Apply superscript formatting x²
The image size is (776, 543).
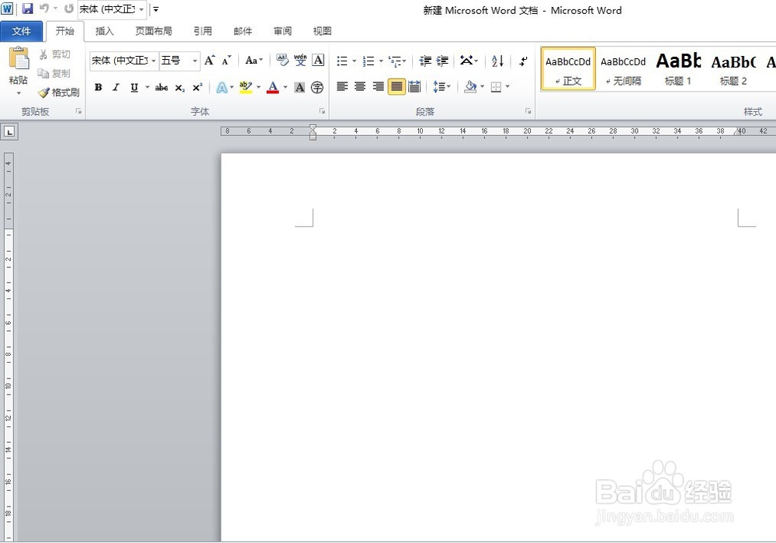(x=197, y=88)
